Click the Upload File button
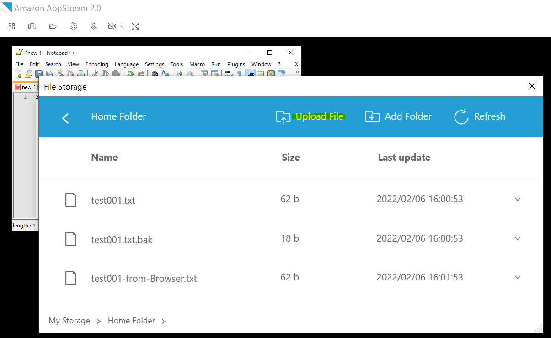 [x=310, y=117]
